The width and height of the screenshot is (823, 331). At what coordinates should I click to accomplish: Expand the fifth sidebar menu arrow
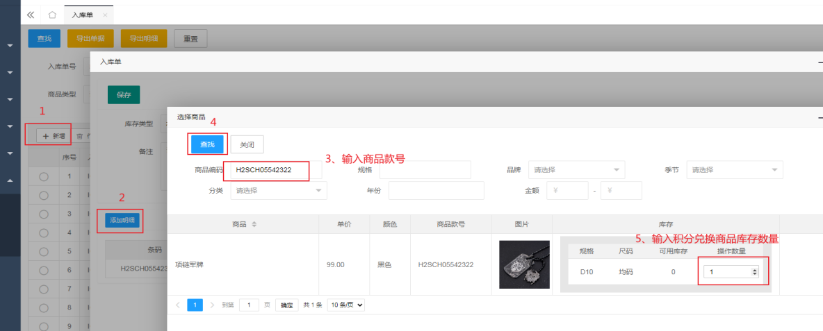(10, 153)
